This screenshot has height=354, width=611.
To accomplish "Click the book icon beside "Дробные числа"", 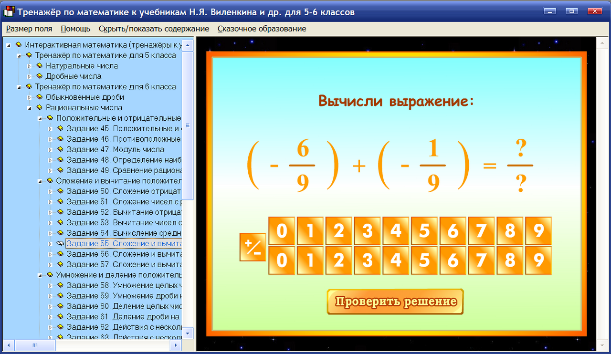I will 39,76.
